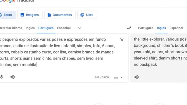Select the Sites translation mode
This screenshot has height=105, width=187.
87,15
